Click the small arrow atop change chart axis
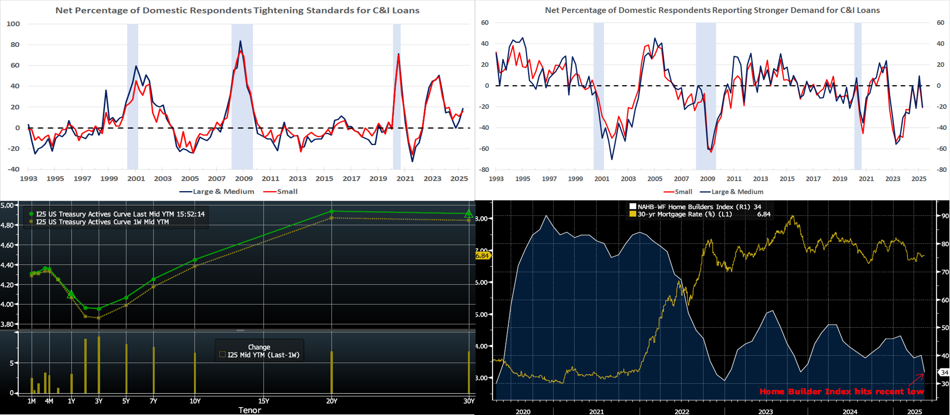This screenshot has width=950, height=415. coord(16,332)
